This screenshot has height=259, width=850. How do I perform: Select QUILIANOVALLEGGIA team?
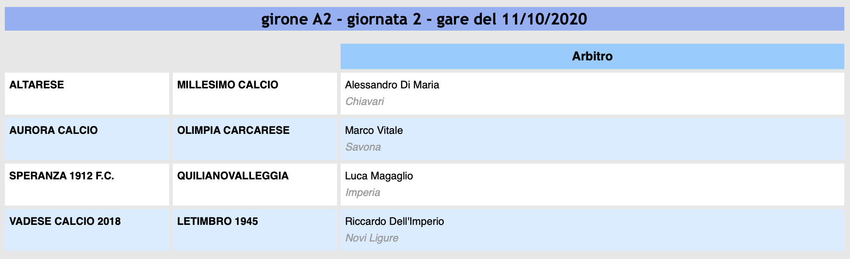pos(233,176)
